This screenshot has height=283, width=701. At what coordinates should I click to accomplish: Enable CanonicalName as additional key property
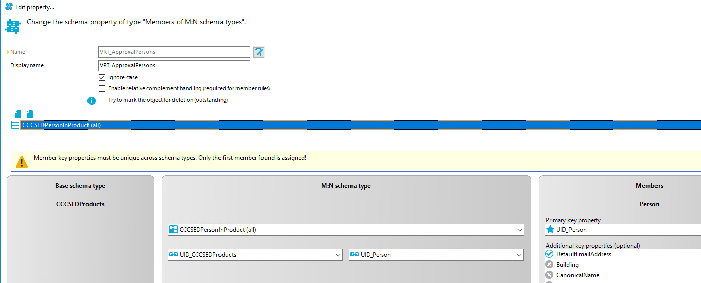coord(550,275)
